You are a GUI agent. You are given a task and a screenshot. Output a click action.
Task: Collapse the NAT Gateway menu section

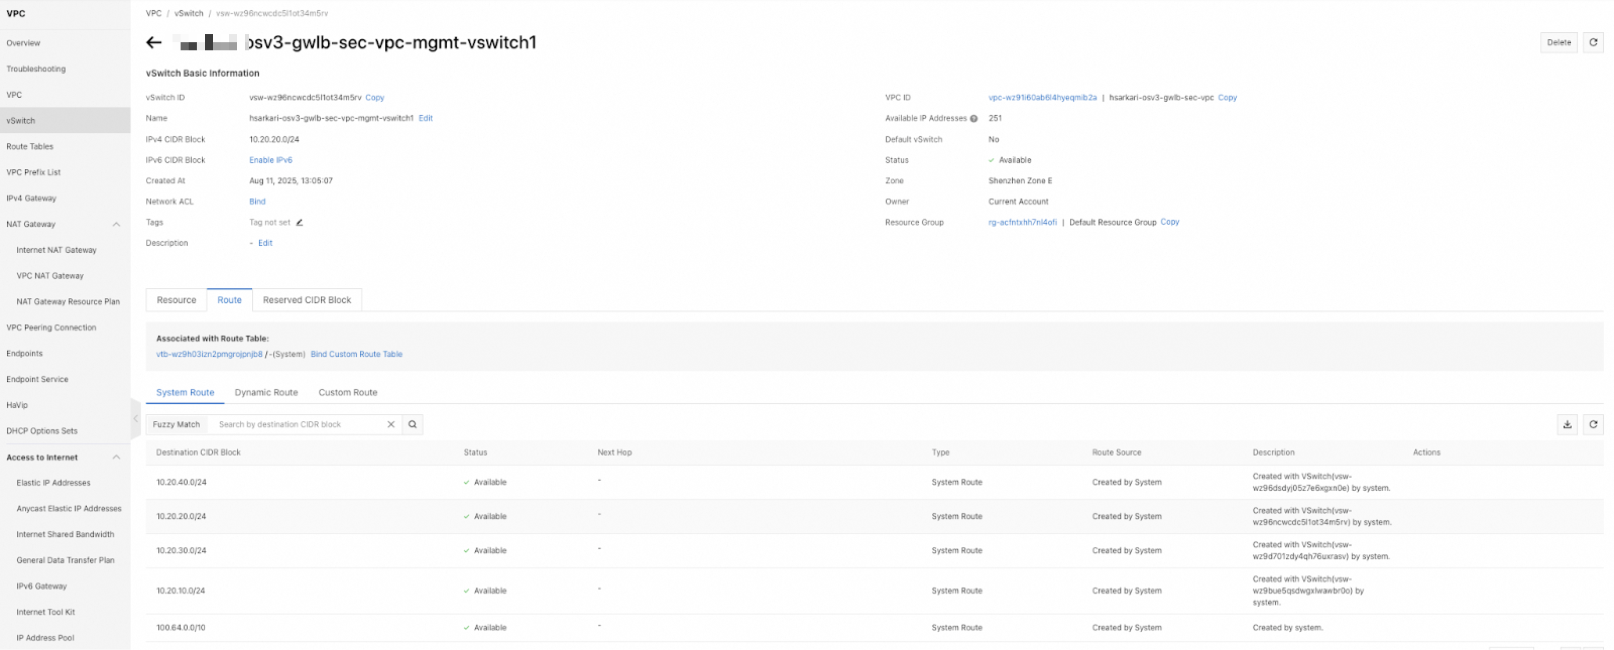click(x=117, y=224)
